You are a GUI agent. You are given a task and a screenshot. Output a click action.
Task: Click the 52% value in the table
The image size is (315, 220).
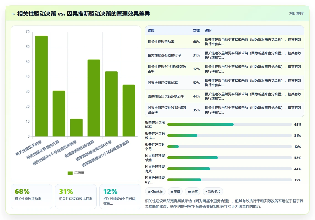tap(196, 83)
